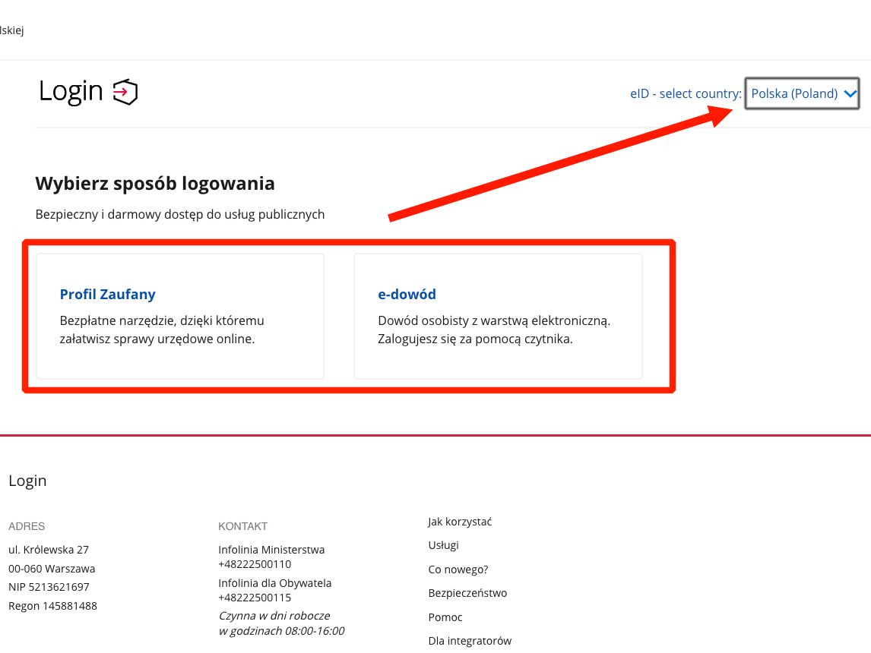The height and width of the screenshot is (653, 871).
Task: Click the Login heading text at top
Action: pyautogui.click(x=71, y=91)
